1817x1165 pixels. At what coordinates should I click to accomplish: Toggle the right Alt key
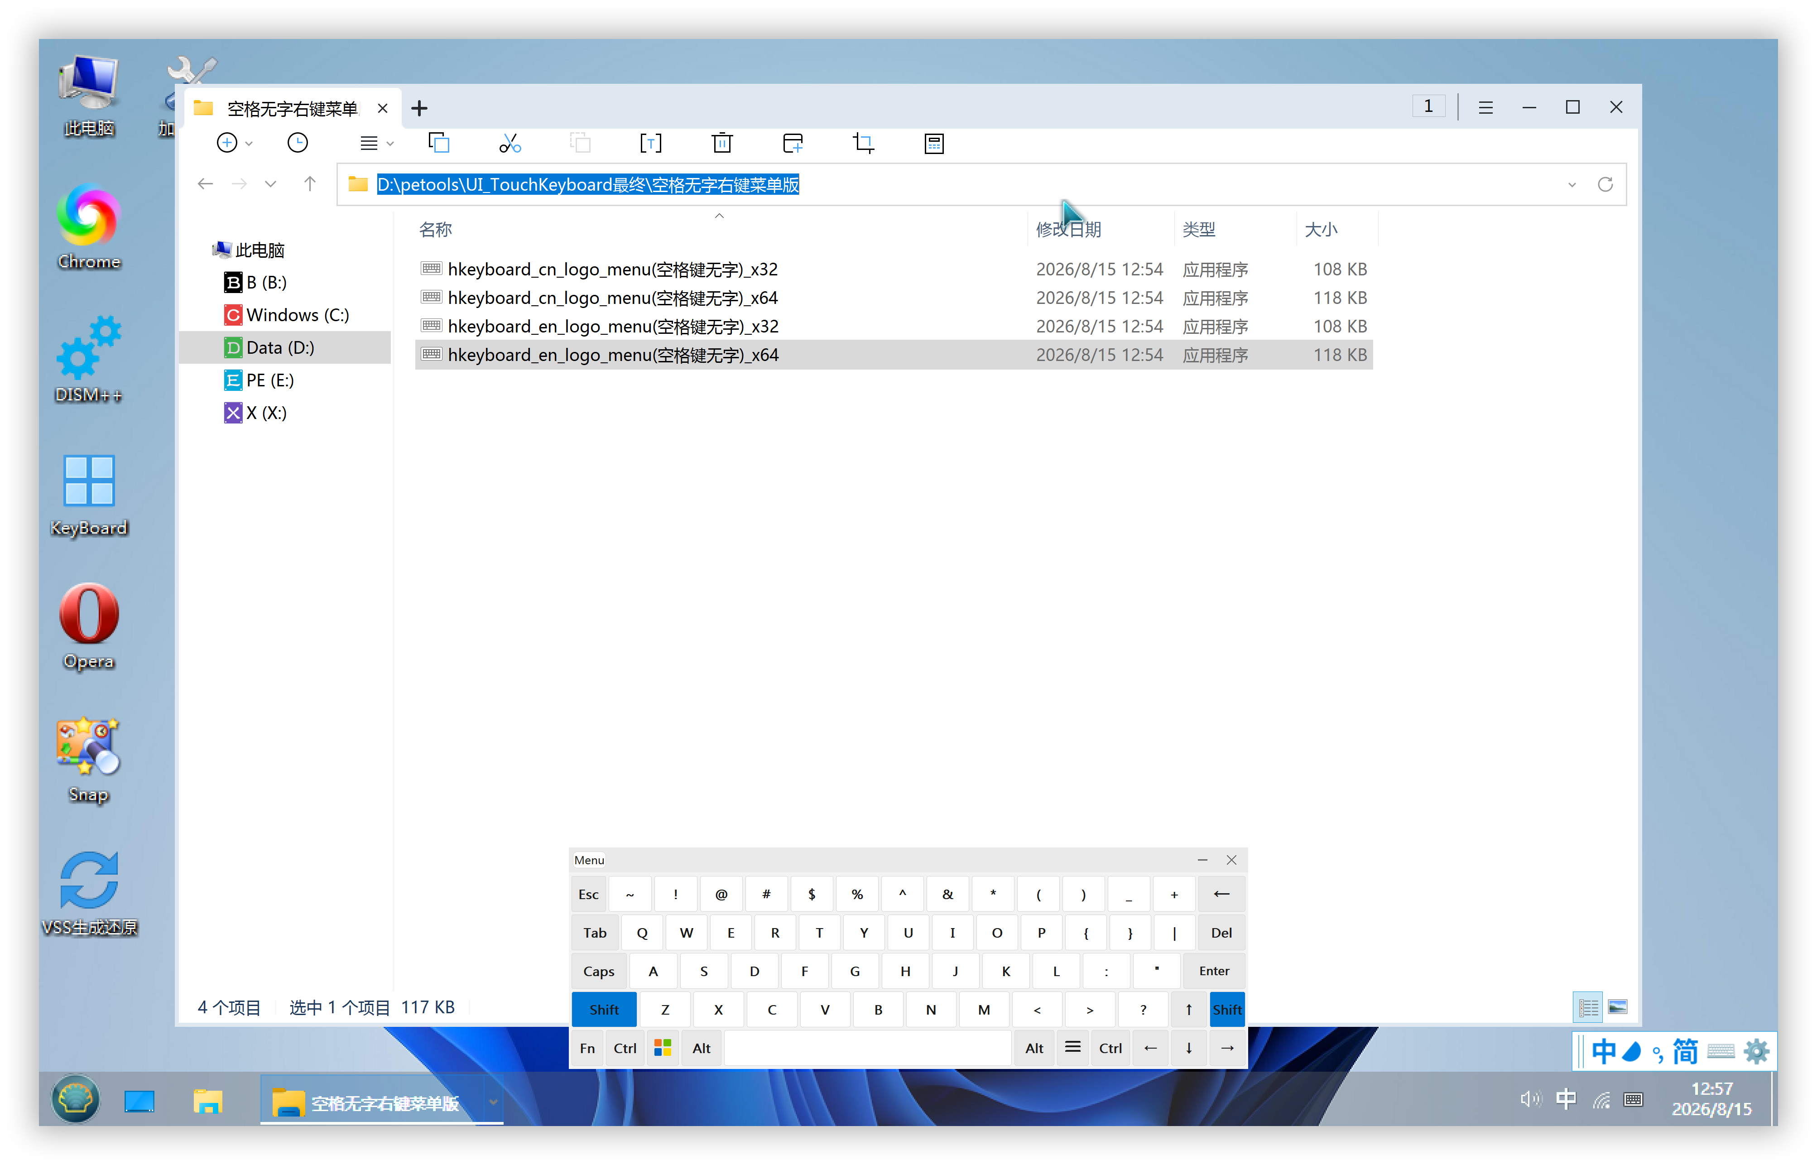(1033, 1048)
